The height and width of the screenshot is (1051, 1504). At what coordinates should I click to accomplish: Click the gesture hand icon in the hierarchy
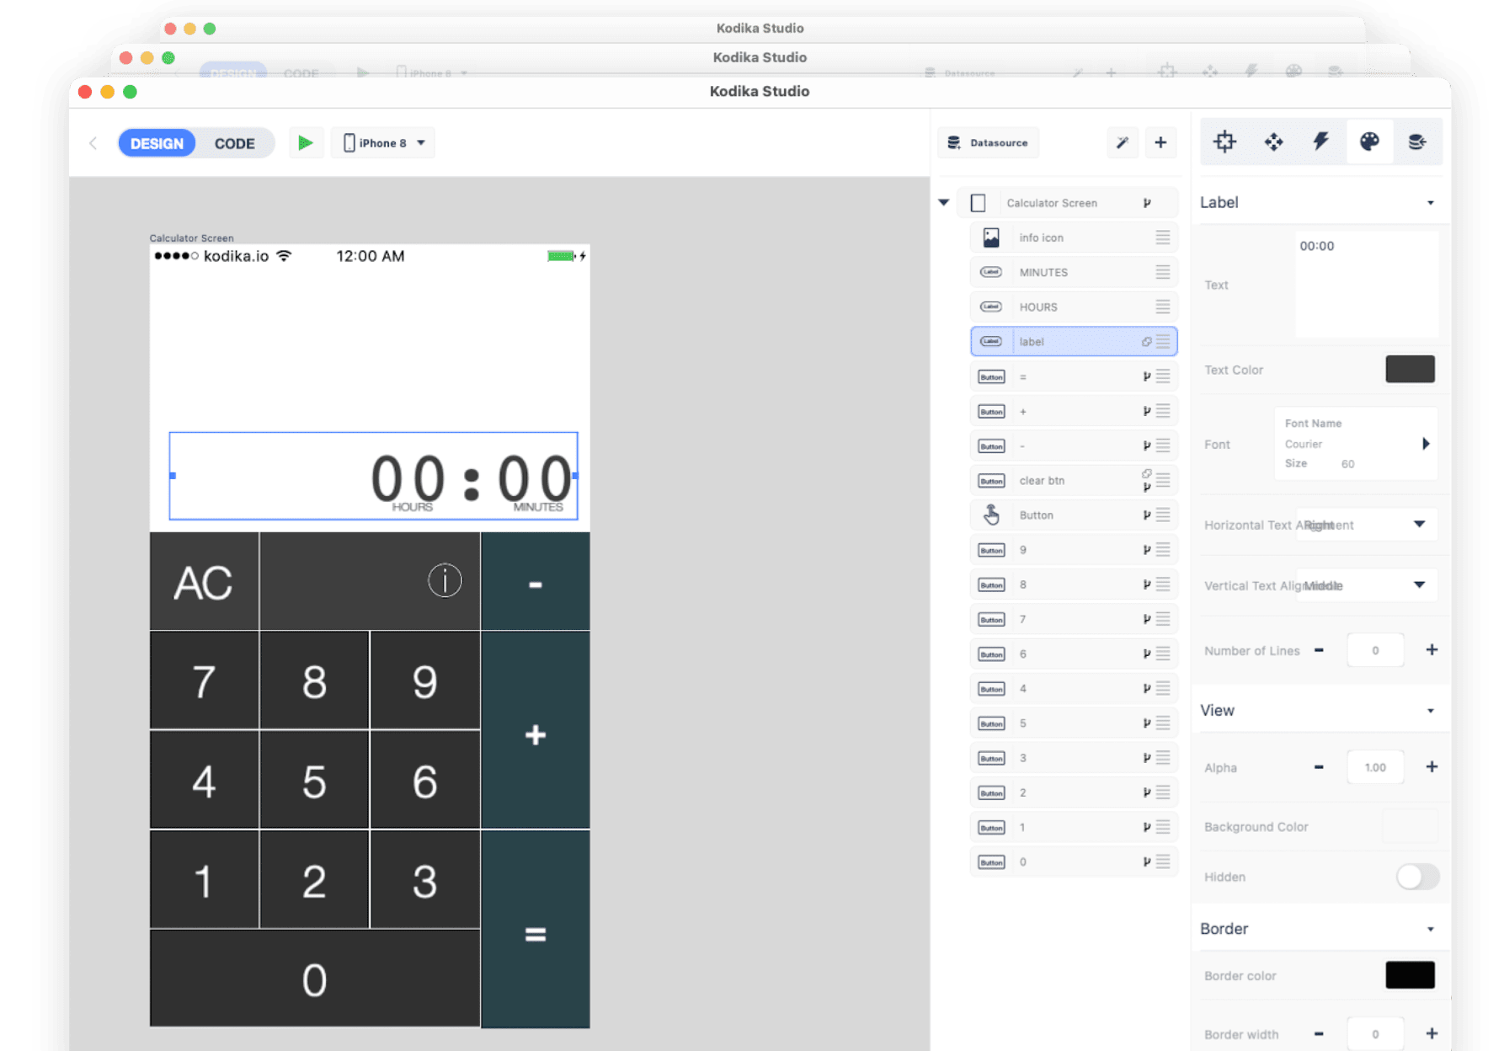[x=991, y=515]
